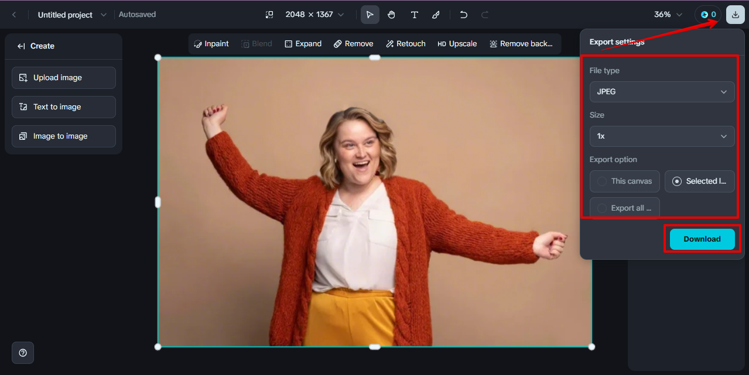Click the Text to image button
749x375 pixels.
64,107
